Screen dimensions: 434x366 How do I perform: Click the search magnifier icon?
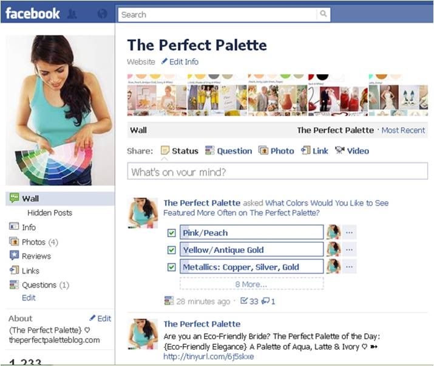pyautogui.click(x=323, y=13)
